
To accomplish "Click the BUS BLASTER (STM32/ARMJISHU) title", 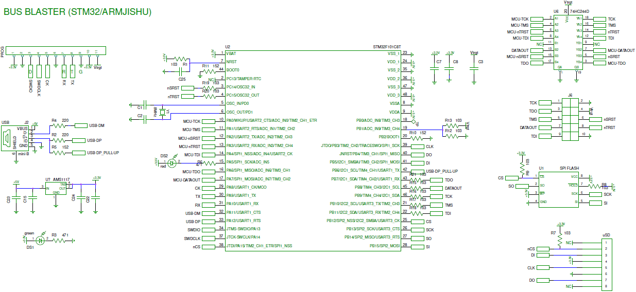I will 78,12.
